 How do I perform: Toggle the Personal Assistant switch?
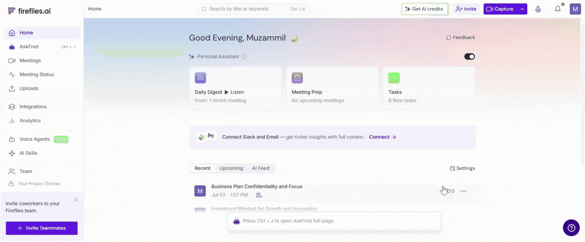[470, 57]
